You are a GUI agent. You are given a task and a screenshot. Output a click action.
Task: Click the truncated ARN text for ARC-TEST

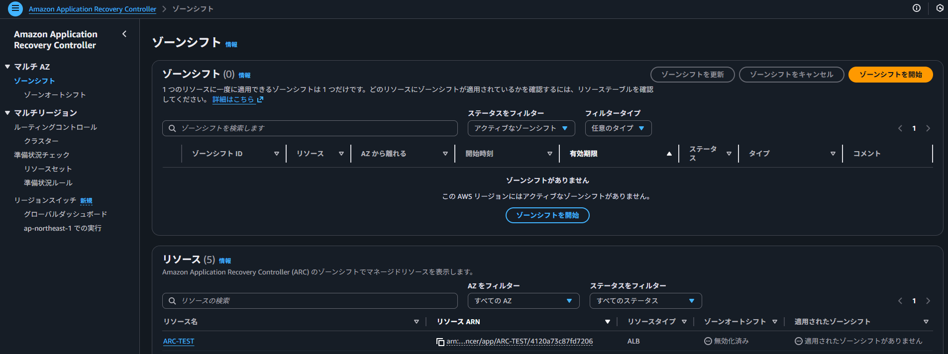(520, 342)
